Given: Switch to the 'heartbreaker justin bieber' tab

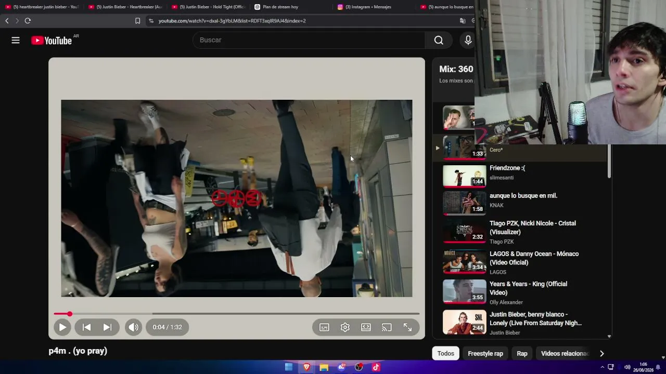Looking at the screenshot, I should (x=42, y=7).
